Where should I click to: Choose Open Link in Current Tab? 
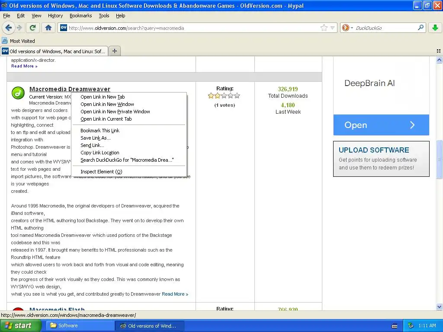[129, 119]
